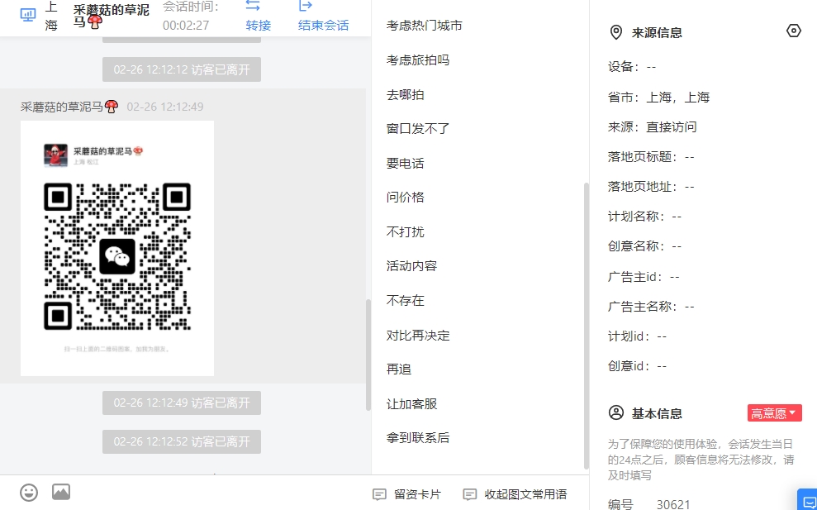The height and width of the screenshot is (510, 817).
Task: Open the 高意愿 intent dropdown
Action: point(774,413)
